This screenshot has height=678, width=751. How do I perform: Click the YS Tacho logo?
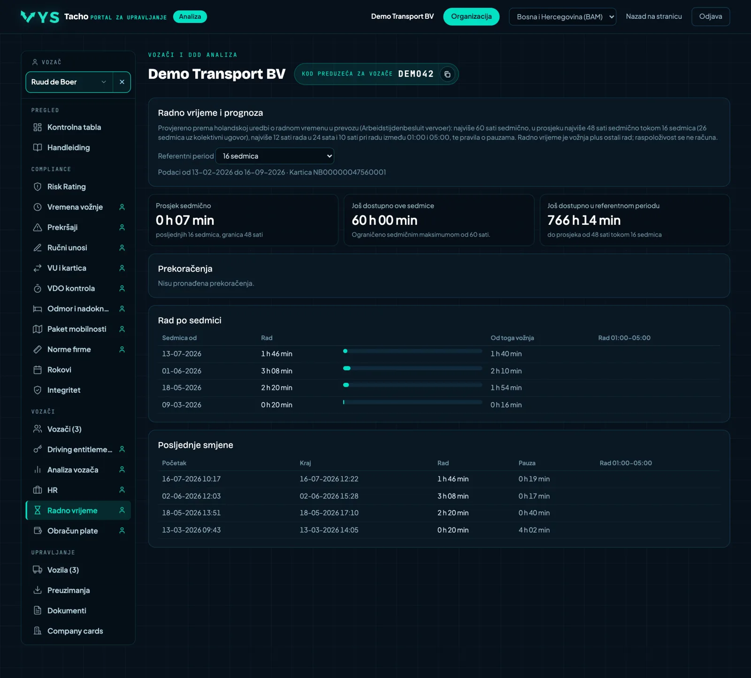pos(40,17)
